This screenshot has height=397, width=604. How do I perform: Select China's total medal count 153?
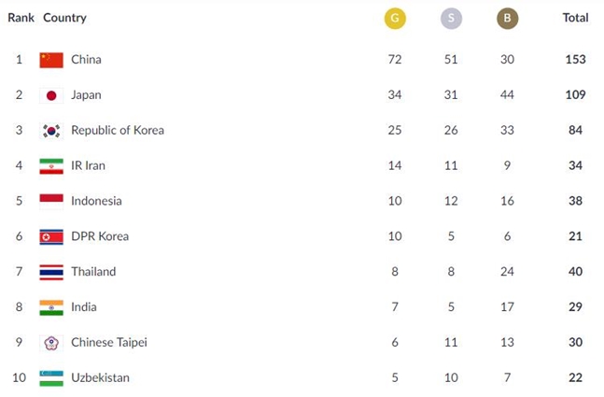(x=575, y=60)
